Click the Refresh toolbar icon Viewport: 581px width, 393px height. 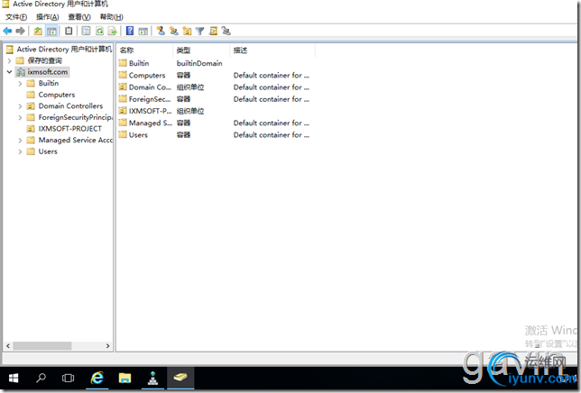click(99, 31)
